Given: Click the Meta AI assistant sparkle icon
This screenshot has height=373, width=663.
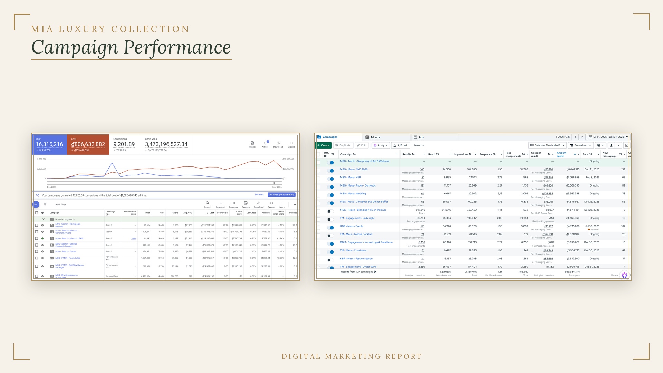Looking at the screenshot, I should click(x=624, y=275).
